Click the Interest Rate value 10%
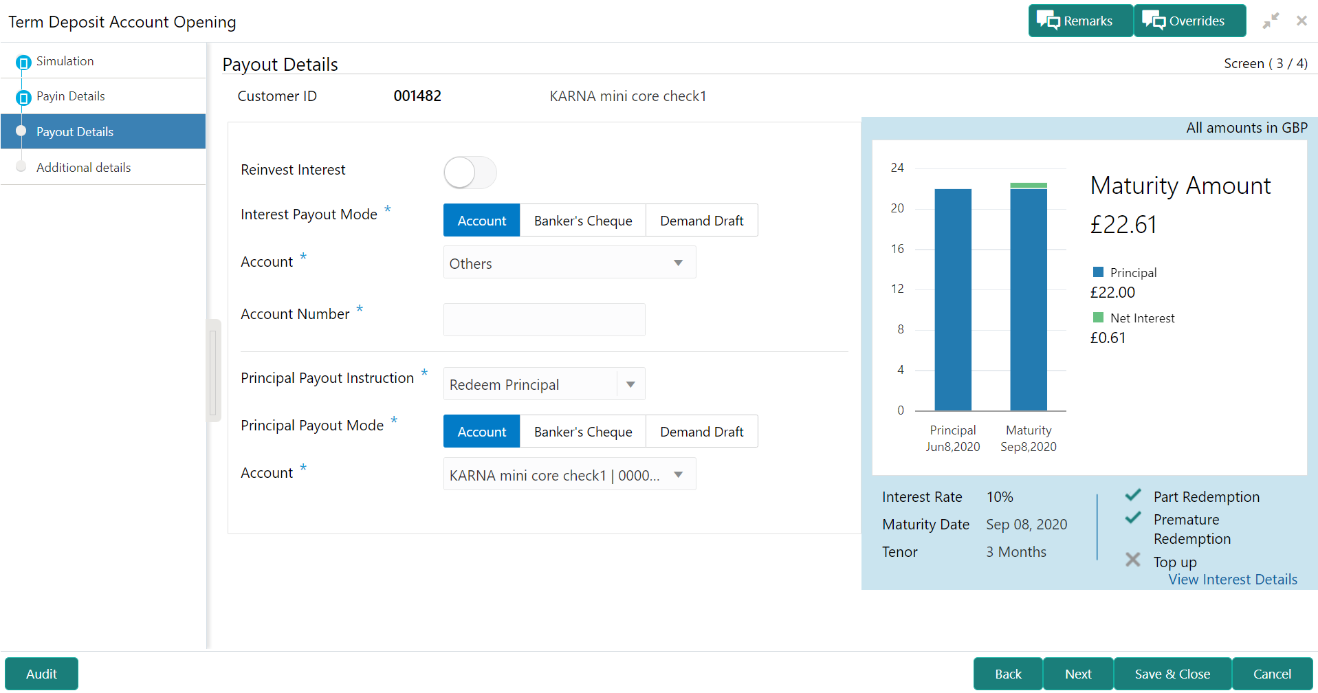 (1000, 497)
